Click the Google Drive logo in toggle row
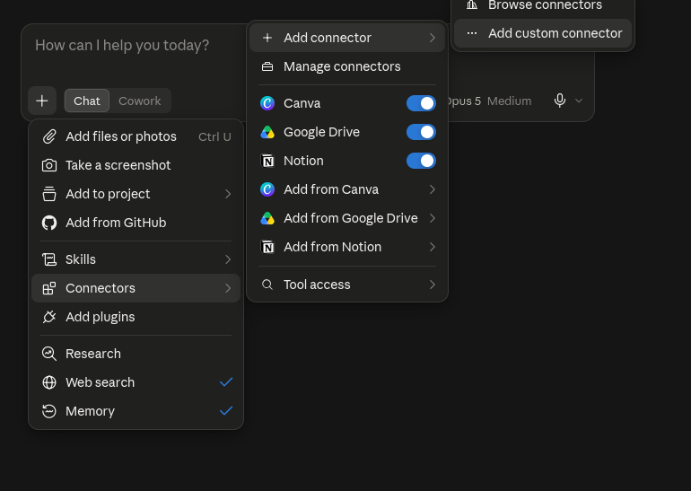The image size is (691, 491). [267, 132]
